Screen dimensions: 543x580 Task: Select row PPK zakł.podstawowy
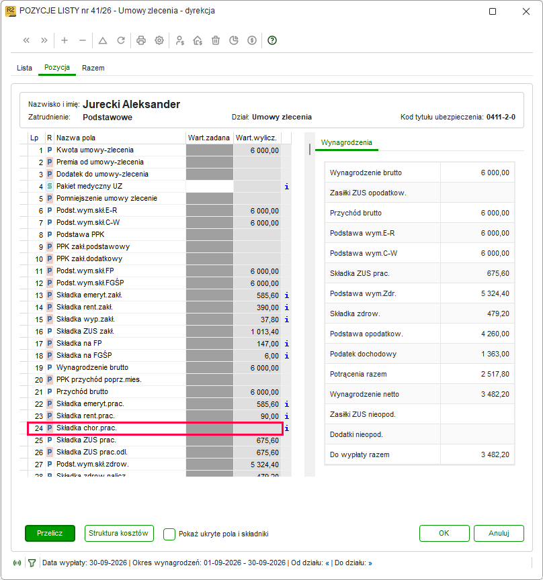[x=155, y=247]
